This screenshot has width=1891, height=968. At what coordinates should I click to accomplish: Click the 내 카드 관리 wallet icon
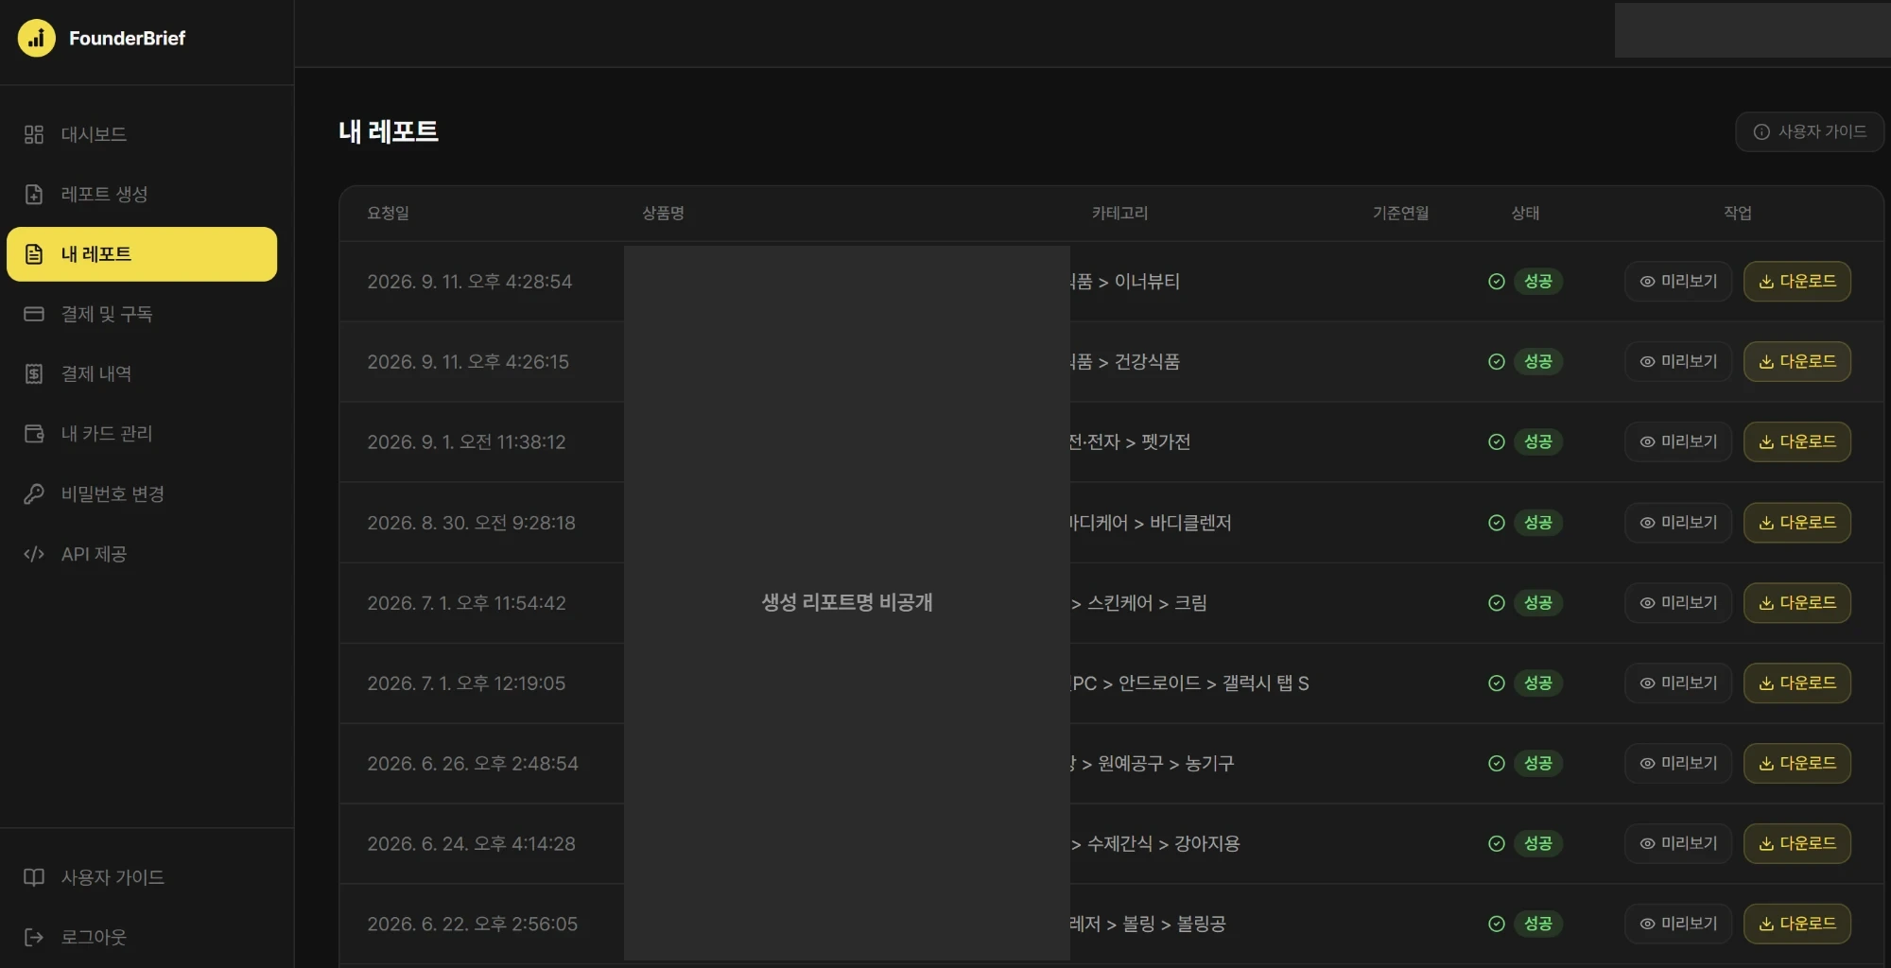tap(34, 434)
